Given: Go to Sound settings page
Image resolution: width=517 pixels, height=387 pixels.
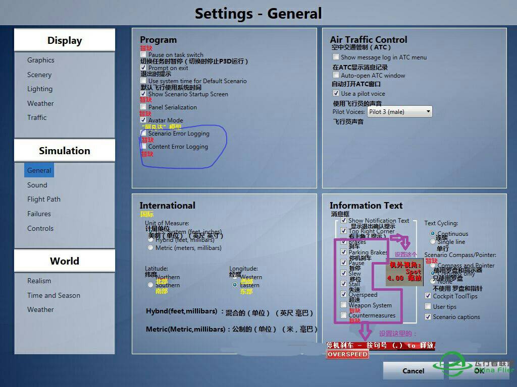Looking at the screenshot, I should point(37,185).
